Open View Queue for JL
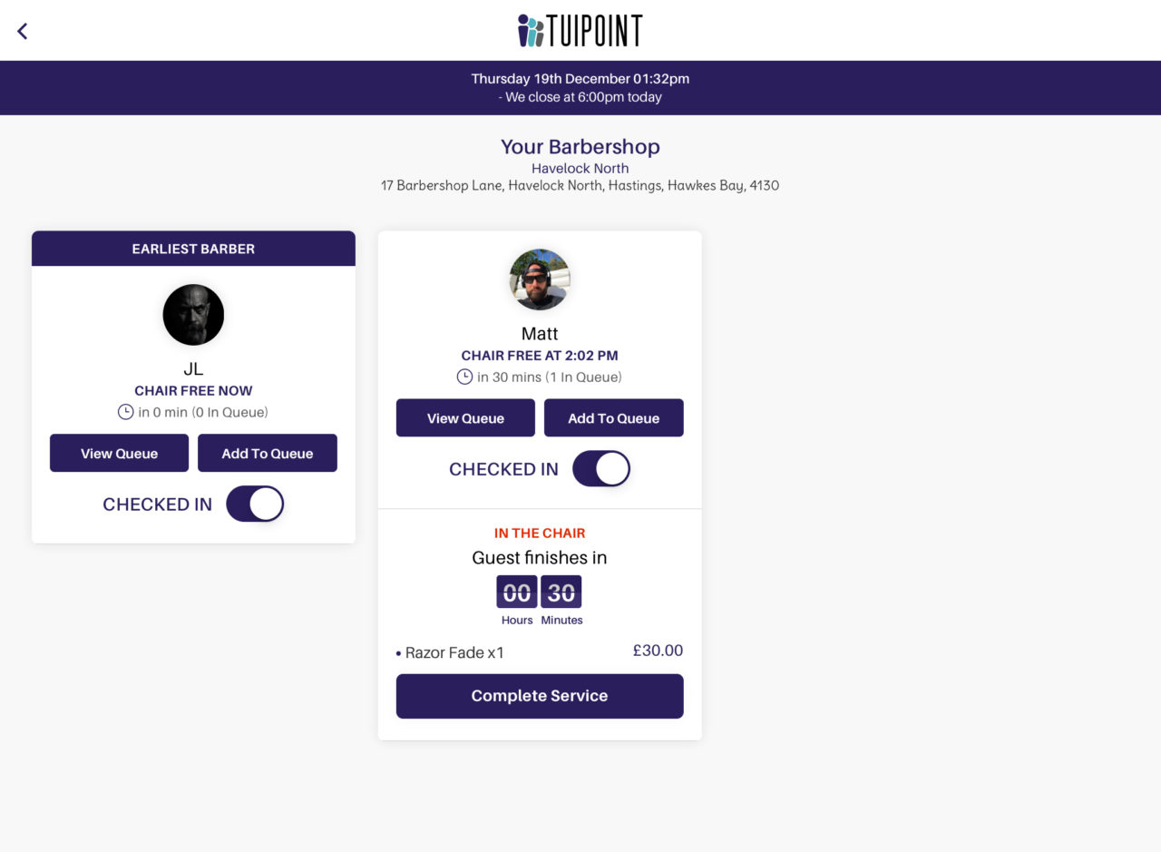 119,453
